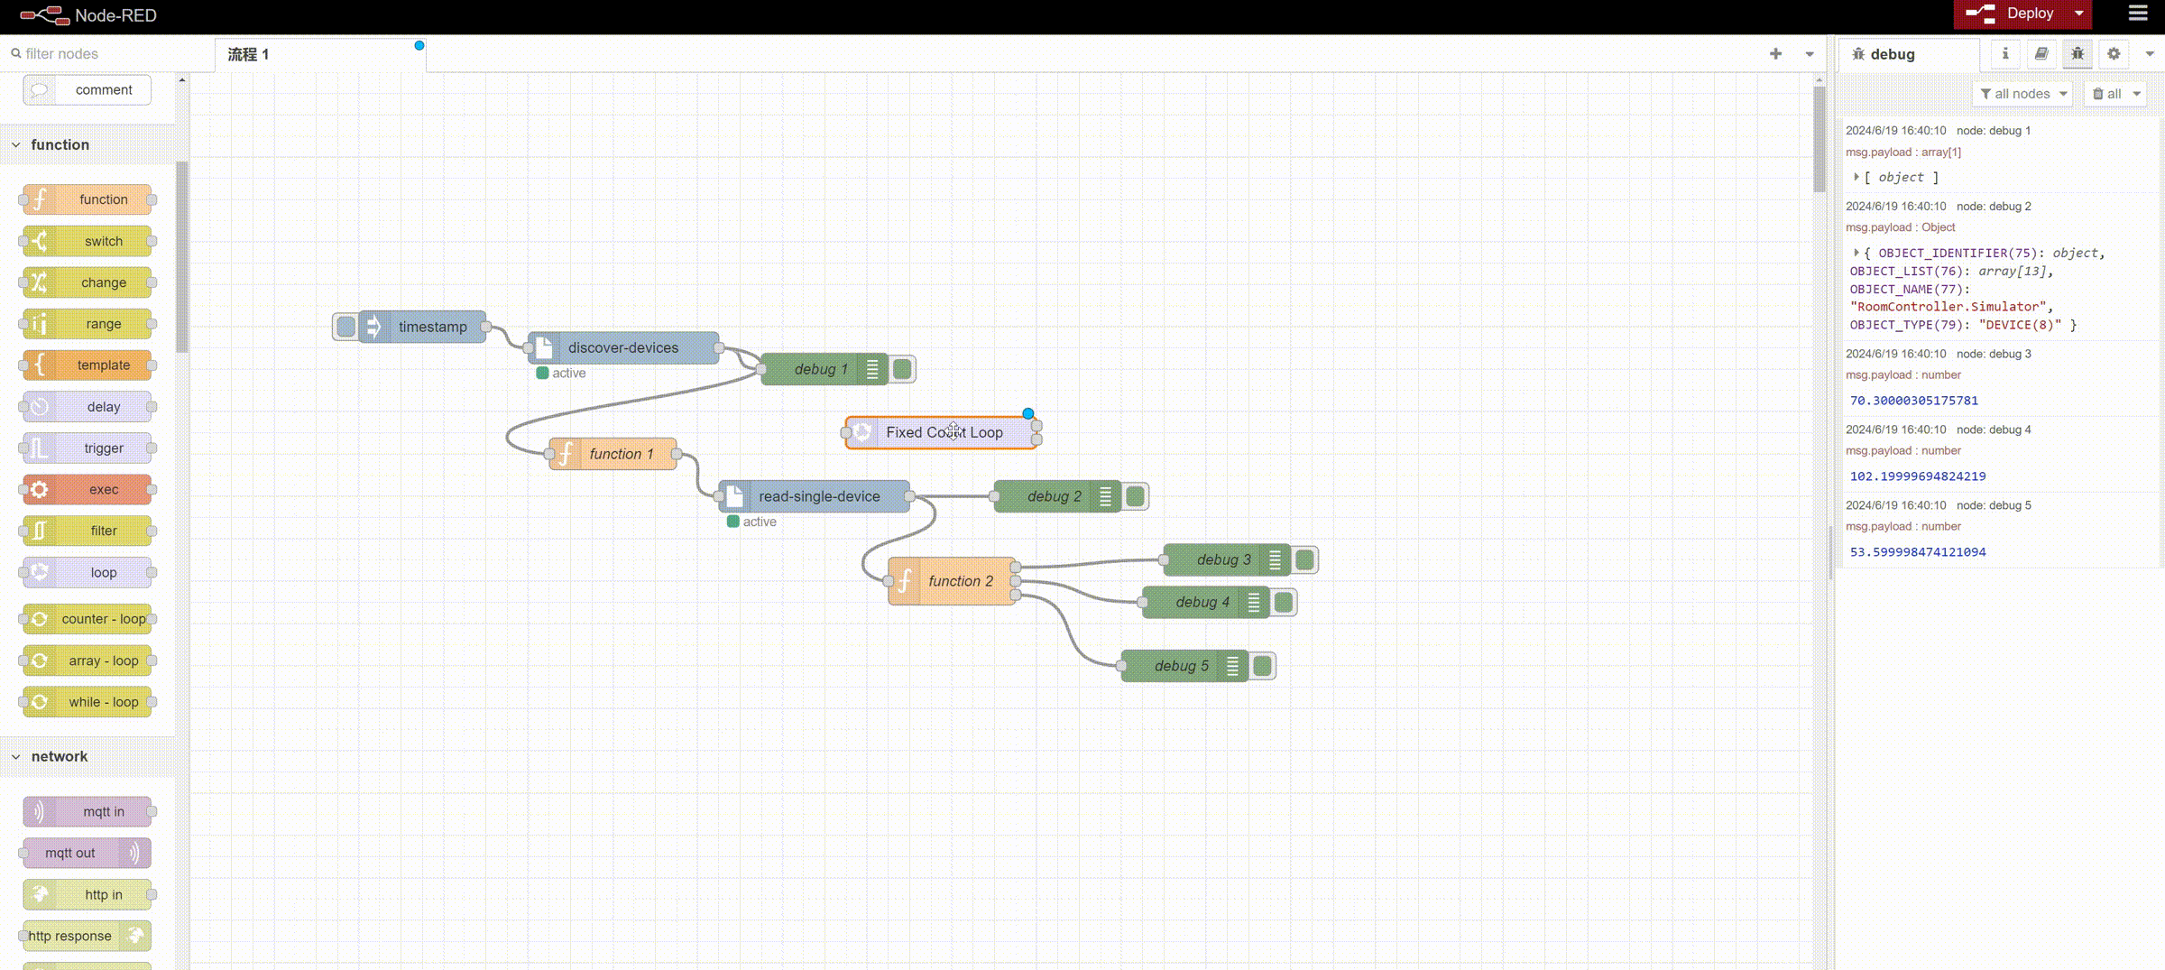Click the Deploy button
Viewport: 2165px width, 970px height.
tap(2019, 14)
